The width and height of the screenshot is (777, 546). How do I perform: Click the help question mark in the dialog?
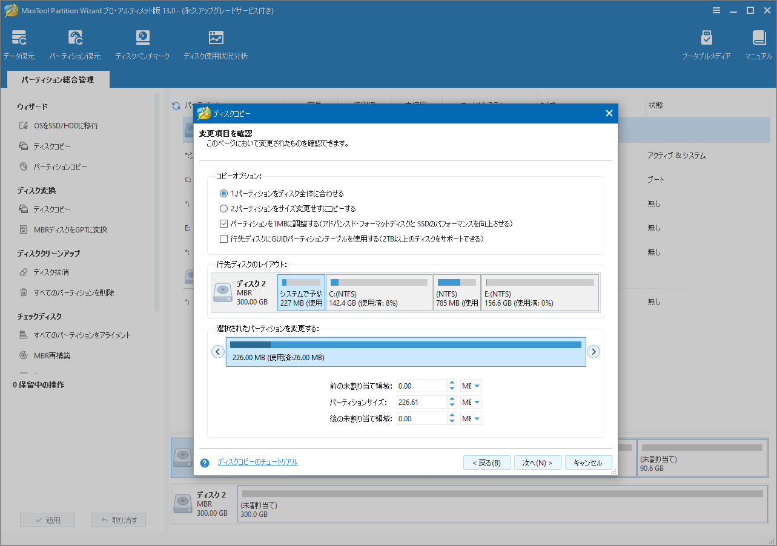pyautogui.click(x=205, y=462)
